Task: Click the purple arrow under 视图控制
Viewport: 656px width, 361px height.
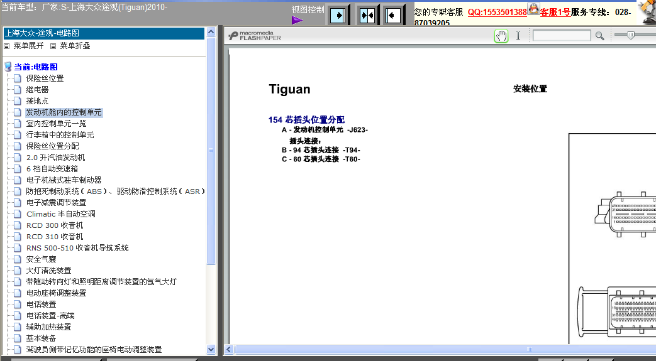Action: coord(297,20)
